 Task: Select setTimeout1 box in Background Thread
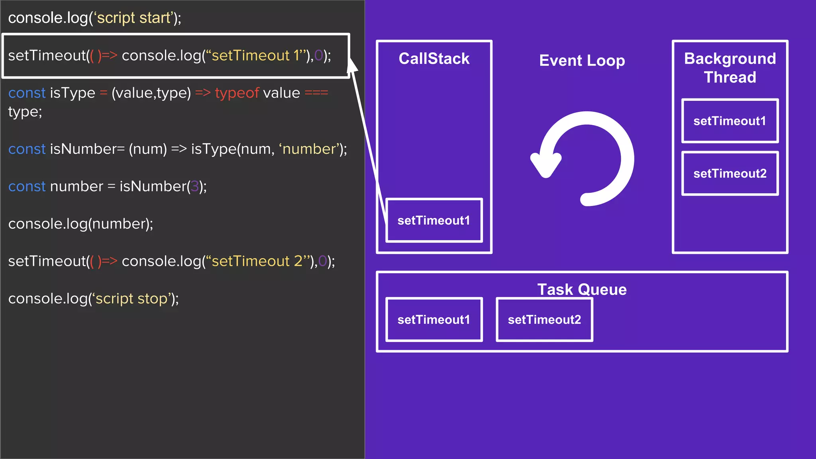[x=730, y=121]
